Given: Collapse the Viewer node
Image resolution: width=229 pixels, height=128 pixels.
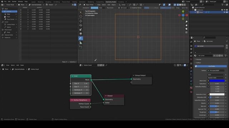Looking at the screenshot, I should pyautogui.click(x=106, y=96).
